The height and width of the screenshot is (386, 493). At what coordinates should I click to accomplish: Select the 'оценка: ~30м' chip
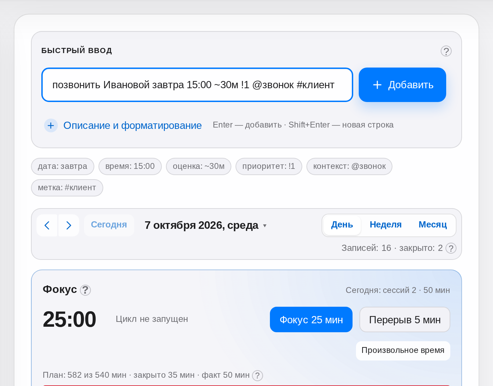point(199,166)
